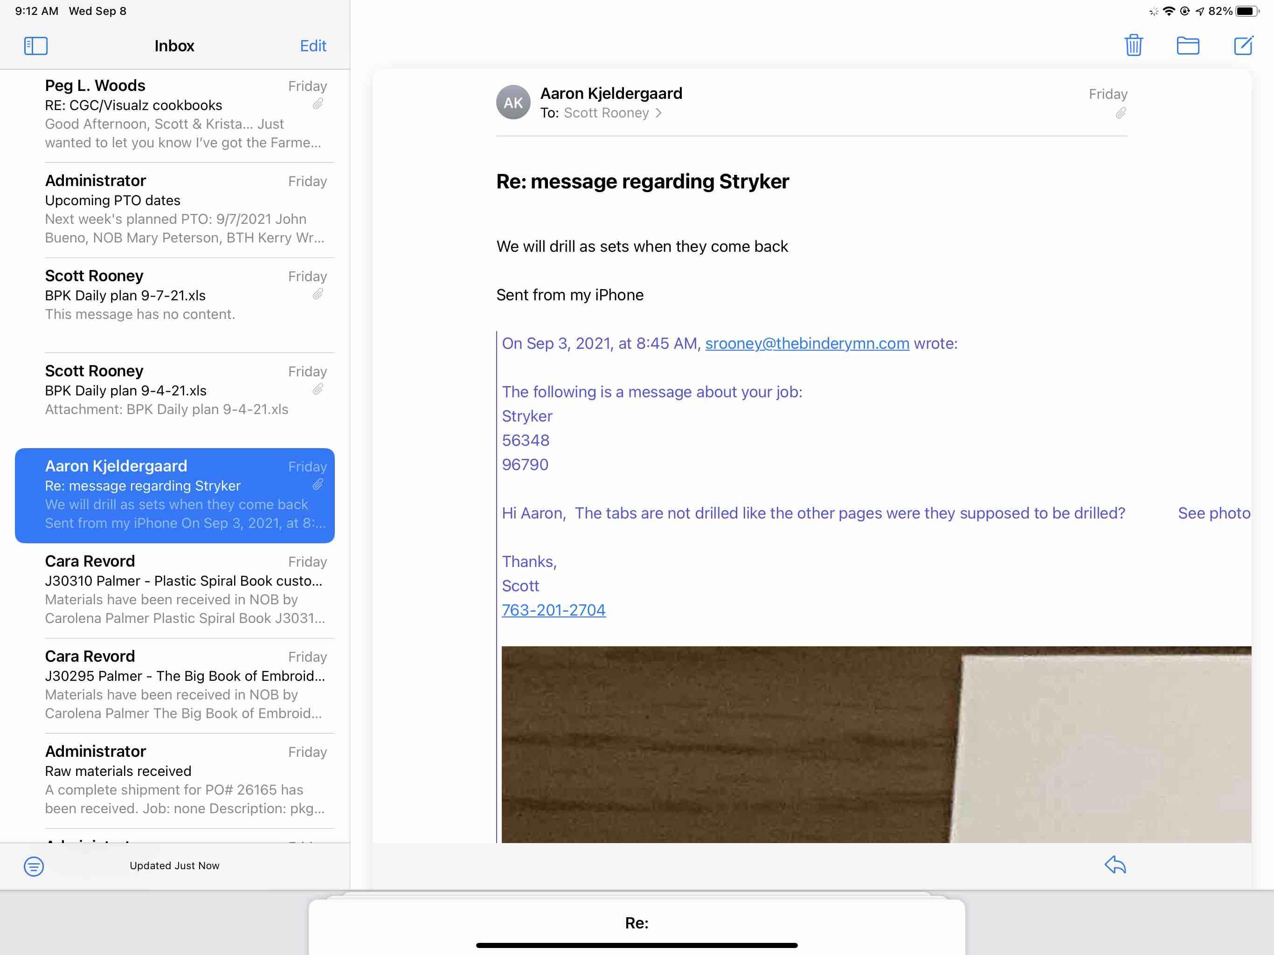Toggle the mailbox sidebar panel icon
Viewport: 1274px width, 955px height.
(x=36, y=46)
